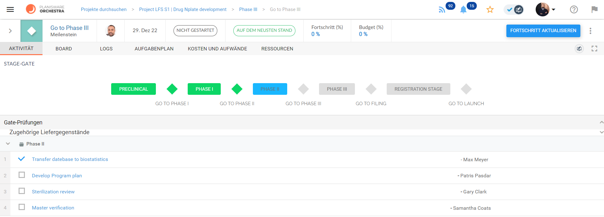Collapse the Gate-Prüfungen section
604x217 pixels.
[601, 122]
